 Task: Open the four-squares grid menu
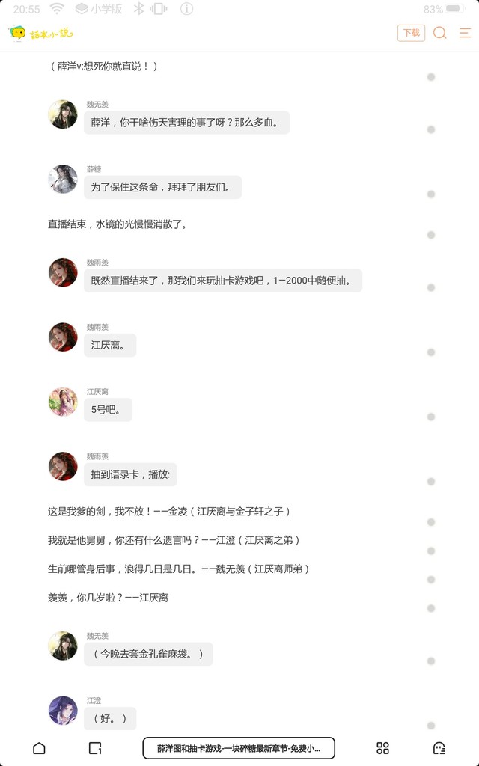tap(382, 748)
